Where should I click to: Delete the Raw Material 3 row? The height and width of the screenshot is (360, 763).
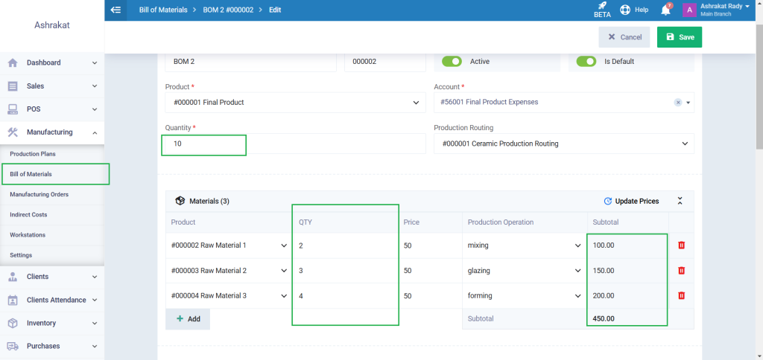[x=681, y=295]
